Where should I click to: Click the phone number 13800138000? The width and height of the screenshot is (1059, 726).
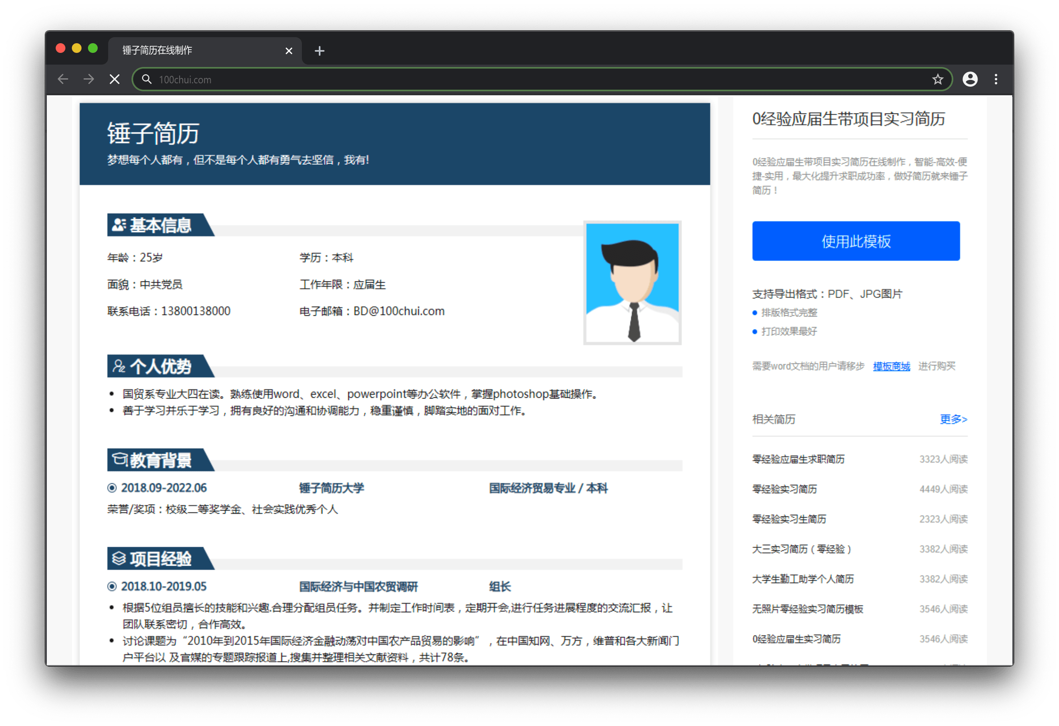pos(195,311)
